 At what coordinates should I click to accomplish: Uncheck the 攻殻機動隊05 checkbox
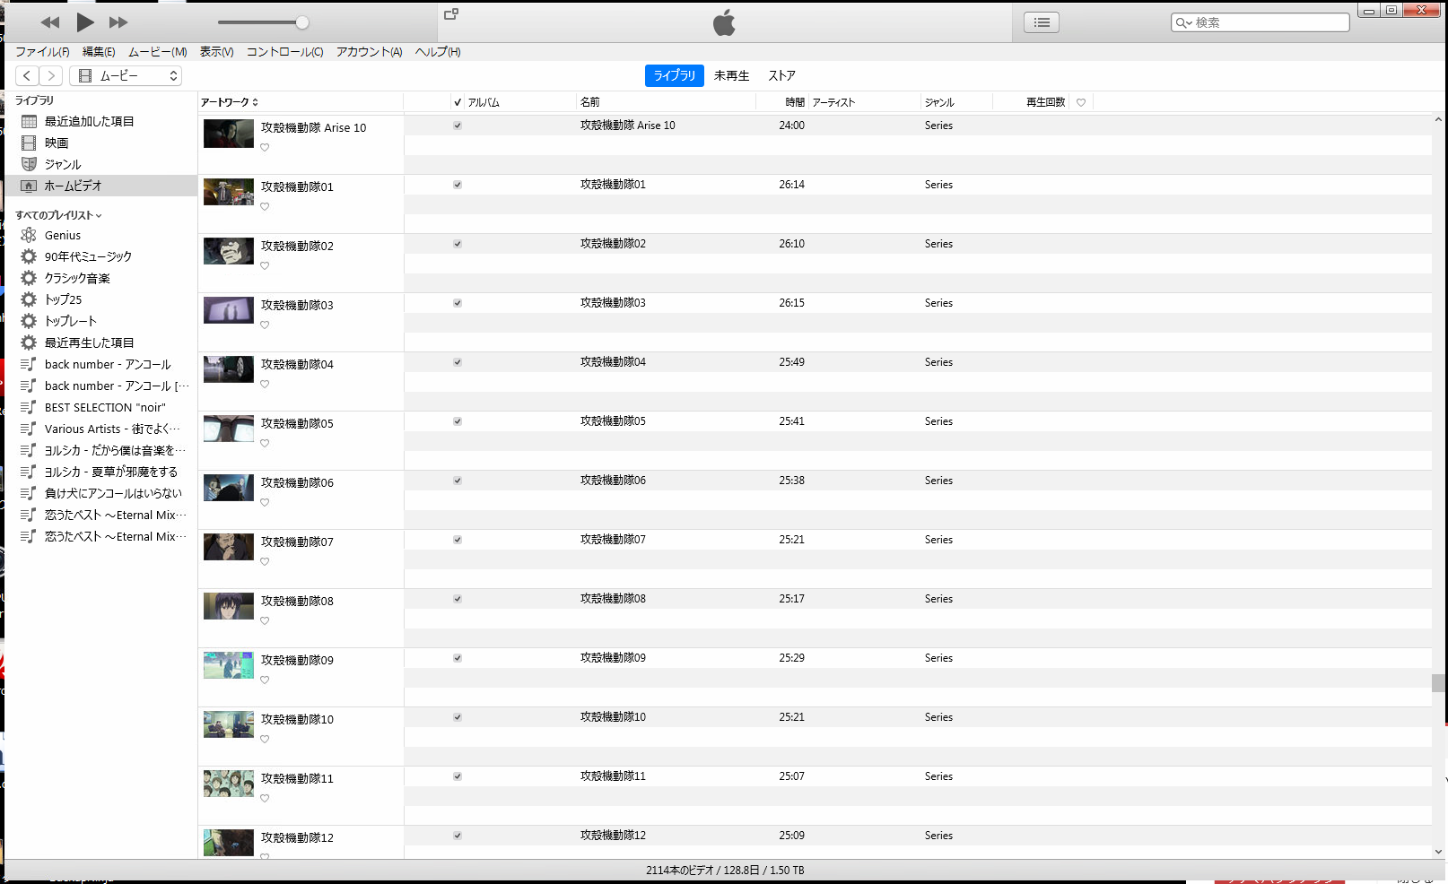458,421
